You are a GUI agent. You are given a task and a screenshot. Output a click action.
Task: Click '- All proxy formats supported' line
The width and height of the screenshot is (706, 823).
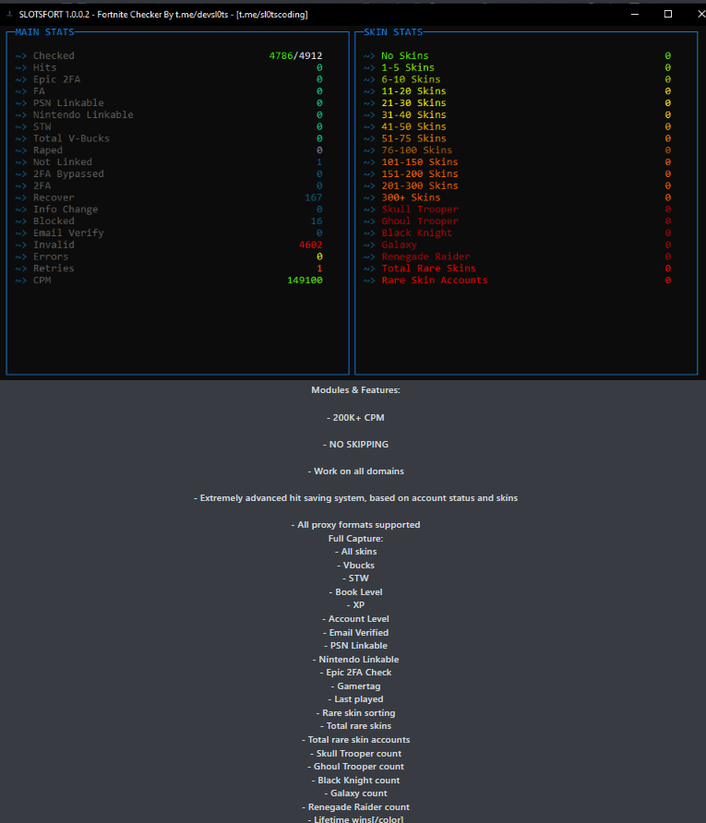tap(355, 525)
